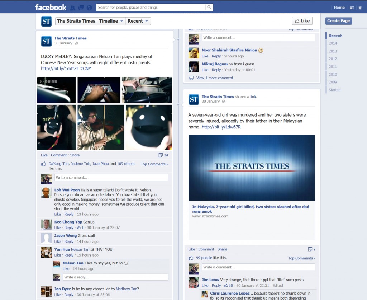This screenshot has width=367, height=300.
Task: Open the keypad instrument video thumbnail
Action: point(99,90)
